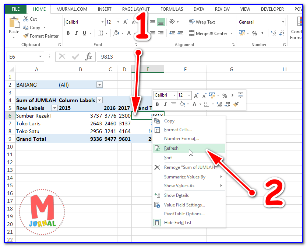Toggle italic formatting in the Font group
This screenshot has width=307, height=247.
tap(76, 33)
